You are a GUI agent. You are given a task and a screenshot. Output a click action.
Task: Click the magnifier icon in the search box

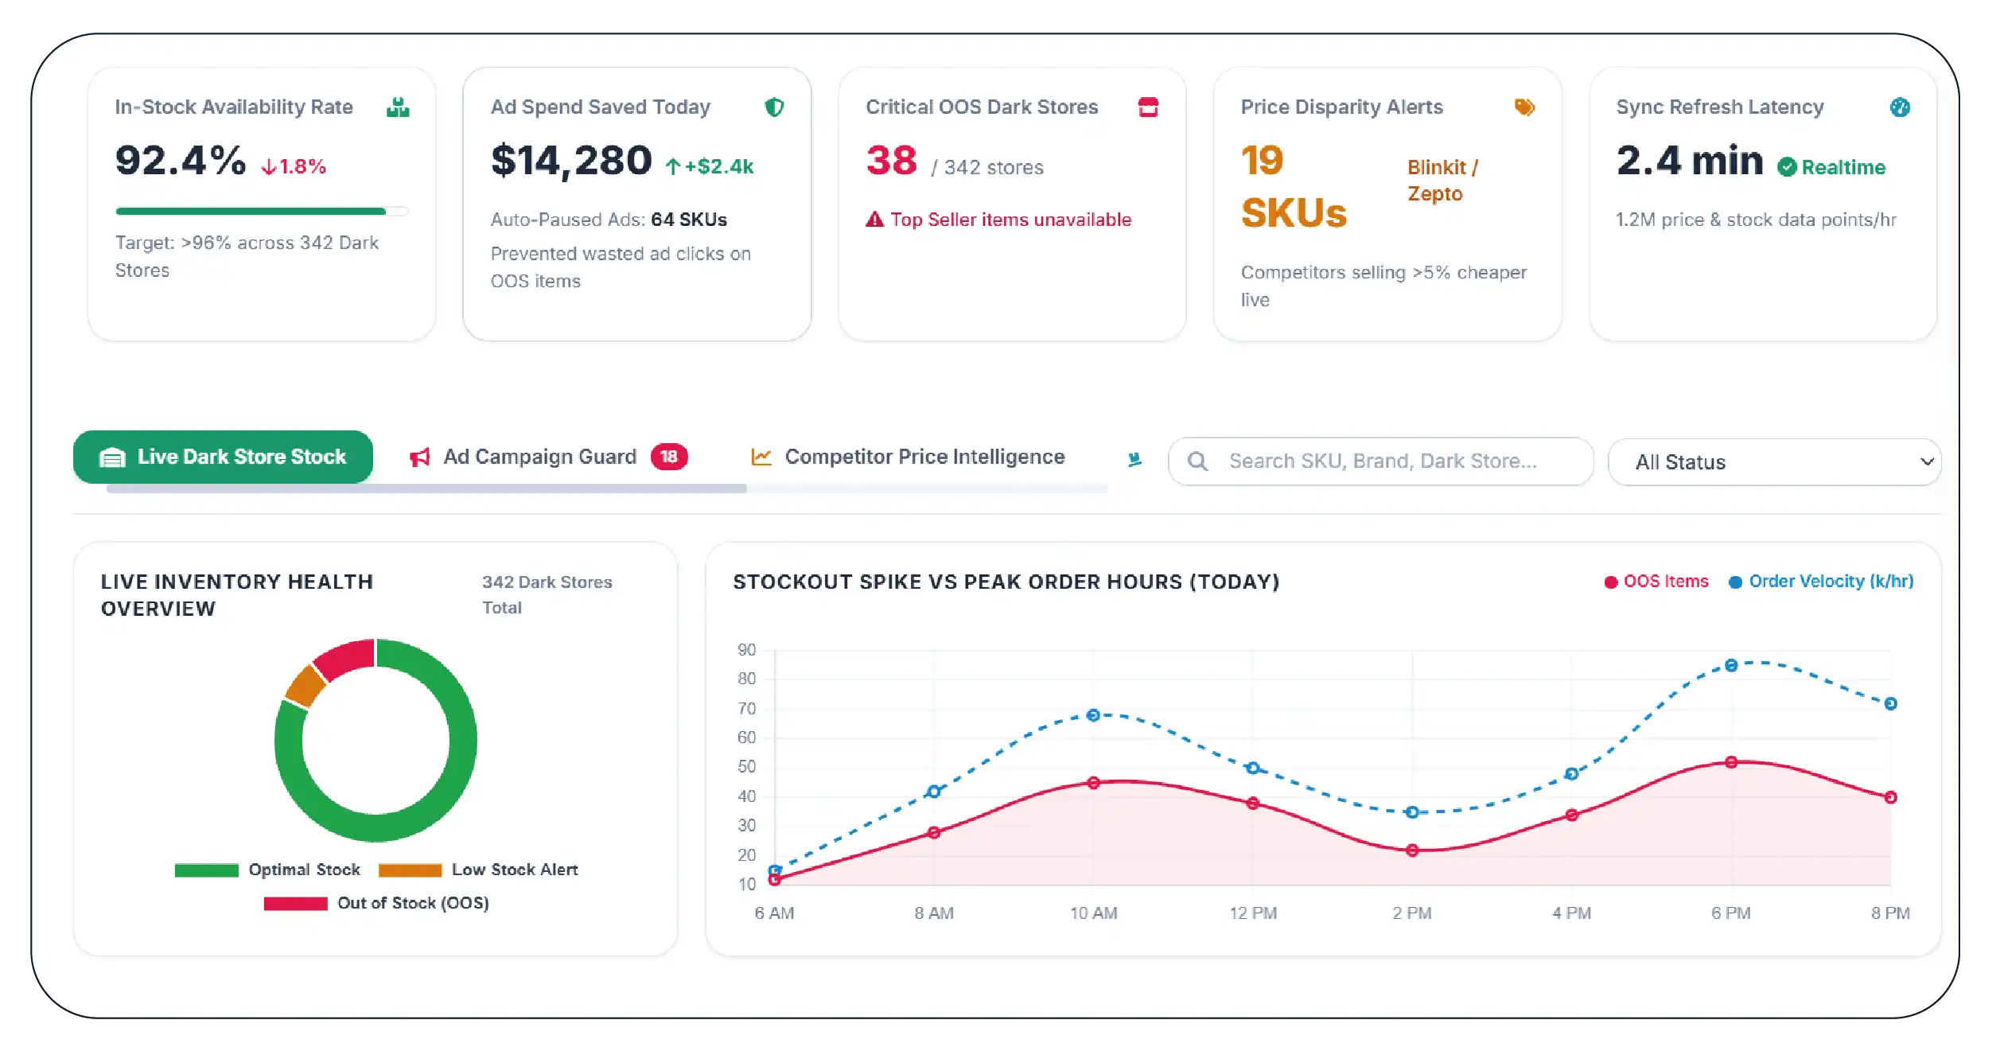coord(1197,461)
